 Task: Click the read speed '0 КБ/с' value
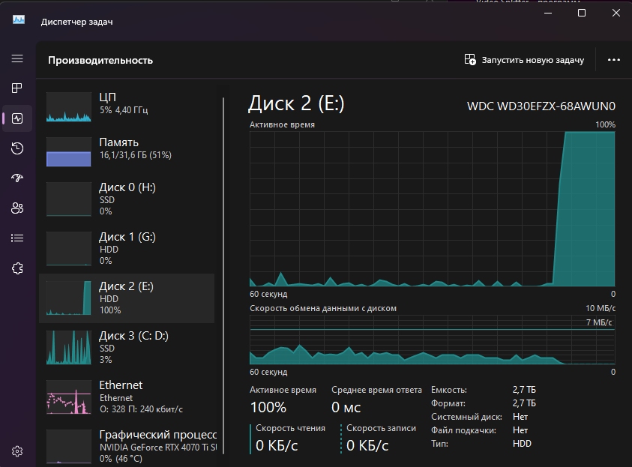277,446
